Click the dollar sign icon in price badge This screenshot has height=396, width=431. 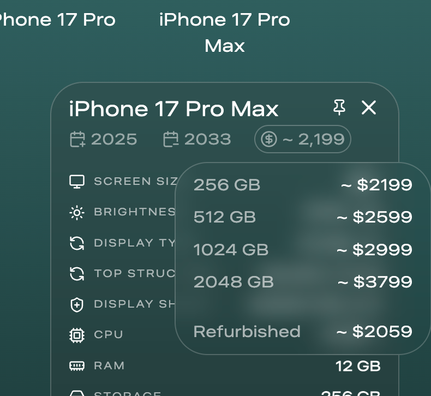click(268, 140)
